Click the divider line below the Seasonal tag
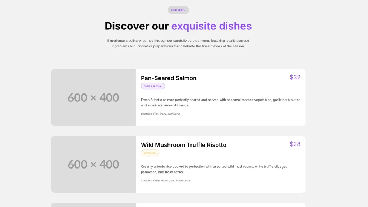Image resolution: width=368 pixels, height=207 pixels. coord(221,160)
